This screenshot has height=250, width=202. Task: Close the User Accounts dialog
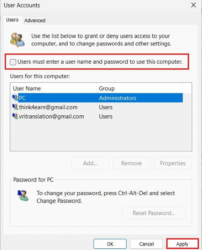point(193,5)
